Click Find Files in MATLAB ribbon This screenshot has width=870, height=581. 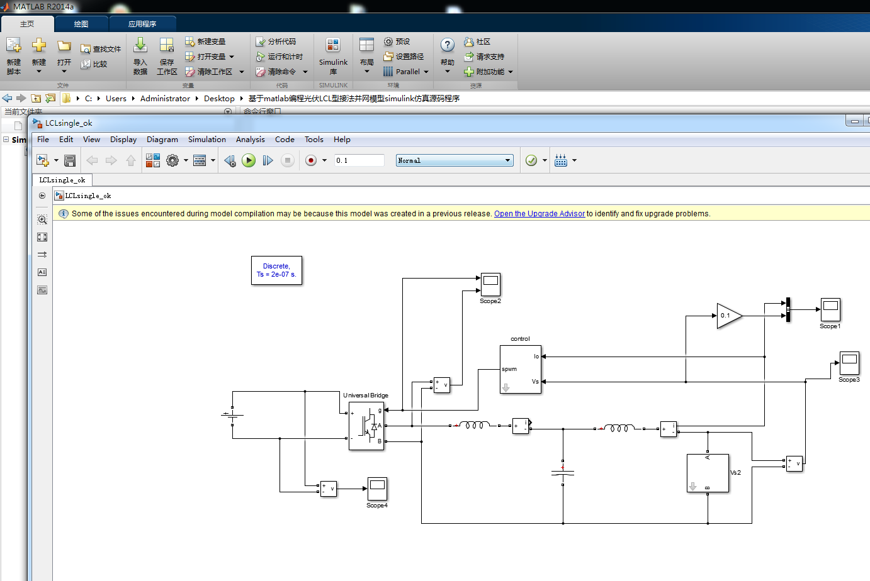101,49
